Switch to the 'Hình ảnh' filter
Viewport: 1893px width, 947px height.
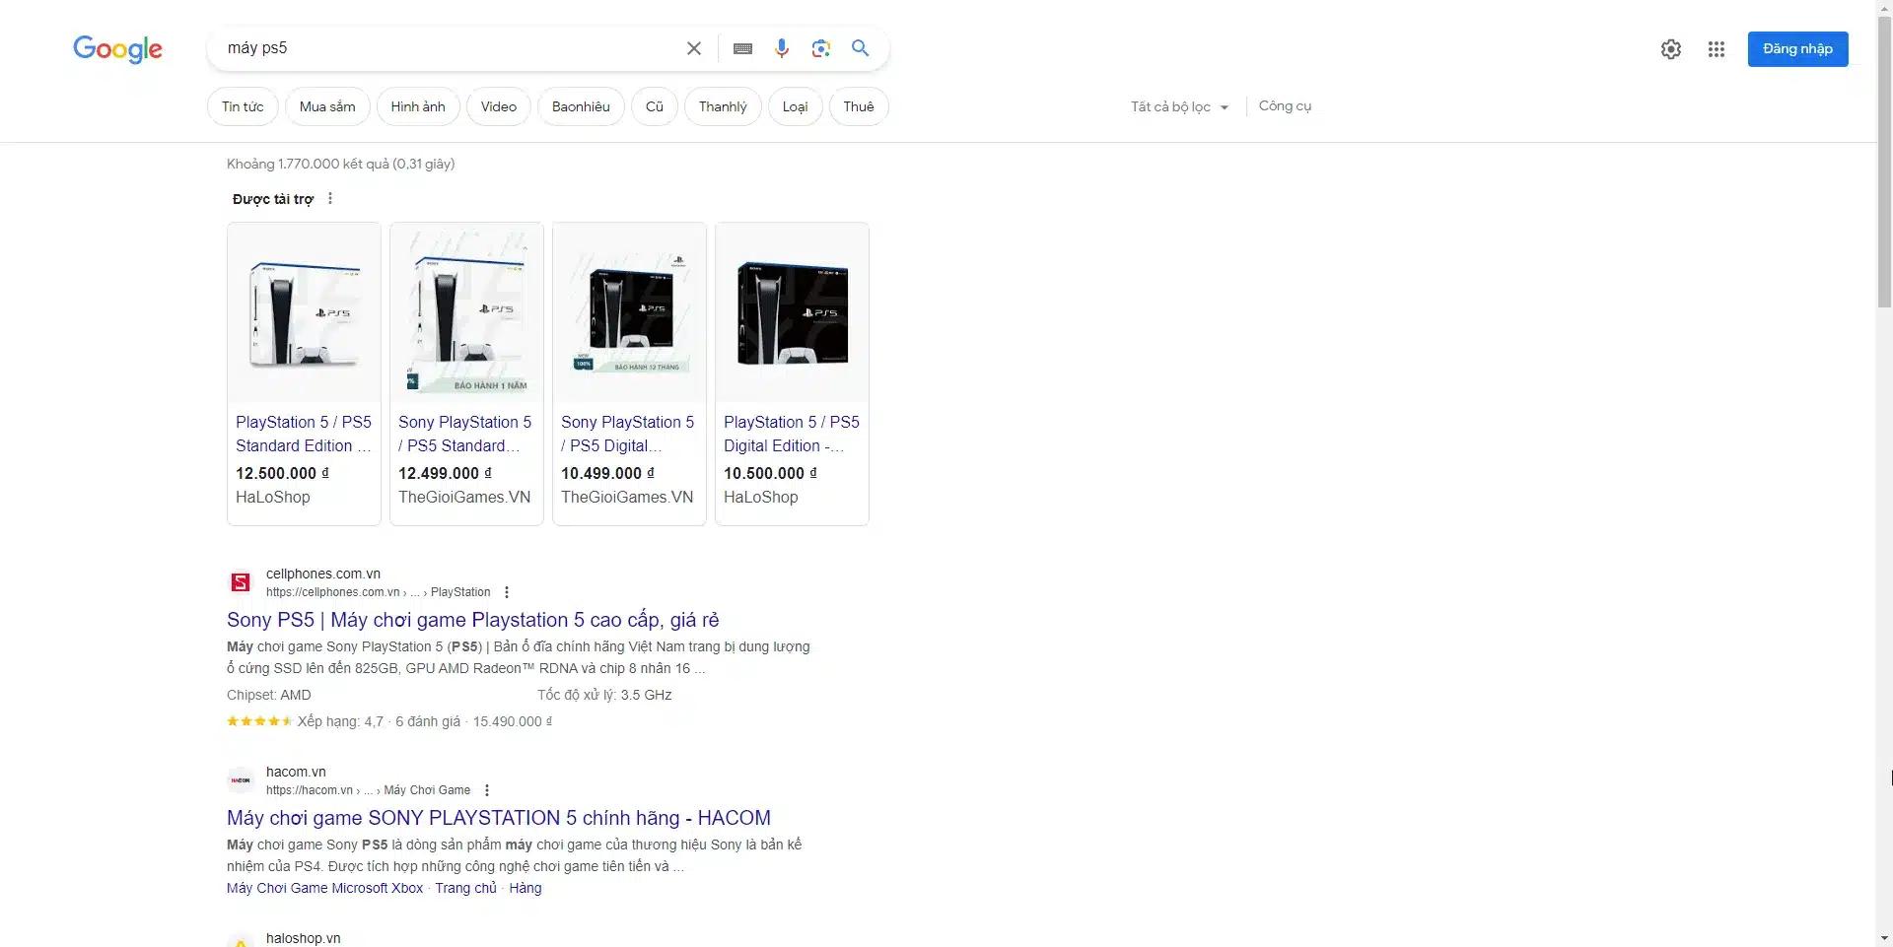[x=417, y=106]
